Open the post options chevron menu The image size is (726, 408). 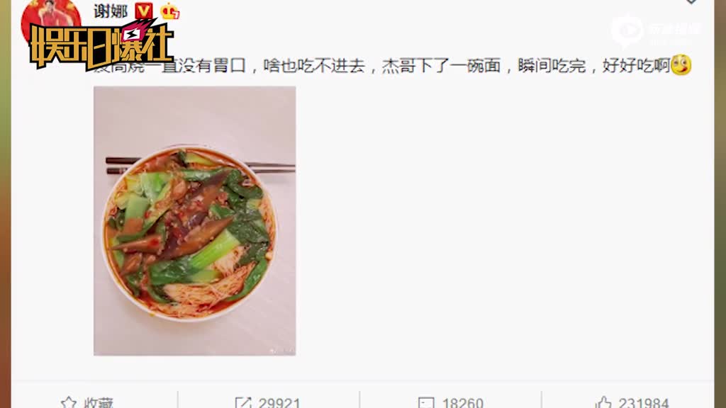(x=691, y=2)
